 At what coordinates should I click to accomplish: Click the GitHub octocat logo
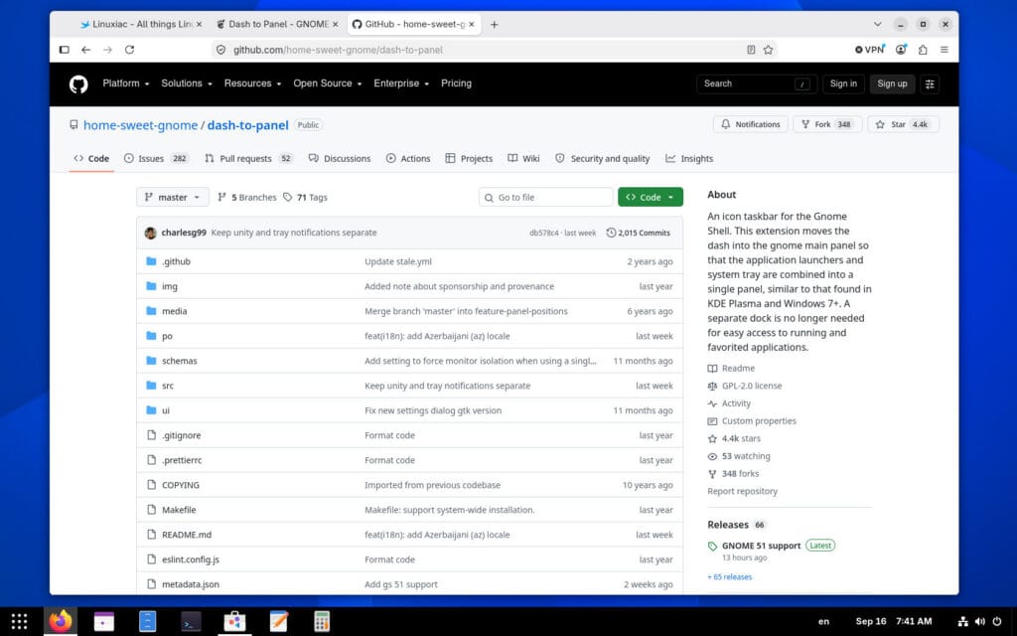(x=78, y=83)
